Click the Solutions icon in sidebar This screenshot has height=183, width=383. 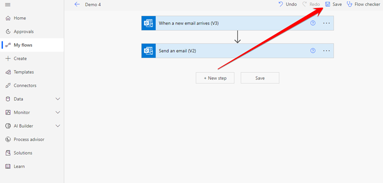pyautogui.click(x=8, y=153)
